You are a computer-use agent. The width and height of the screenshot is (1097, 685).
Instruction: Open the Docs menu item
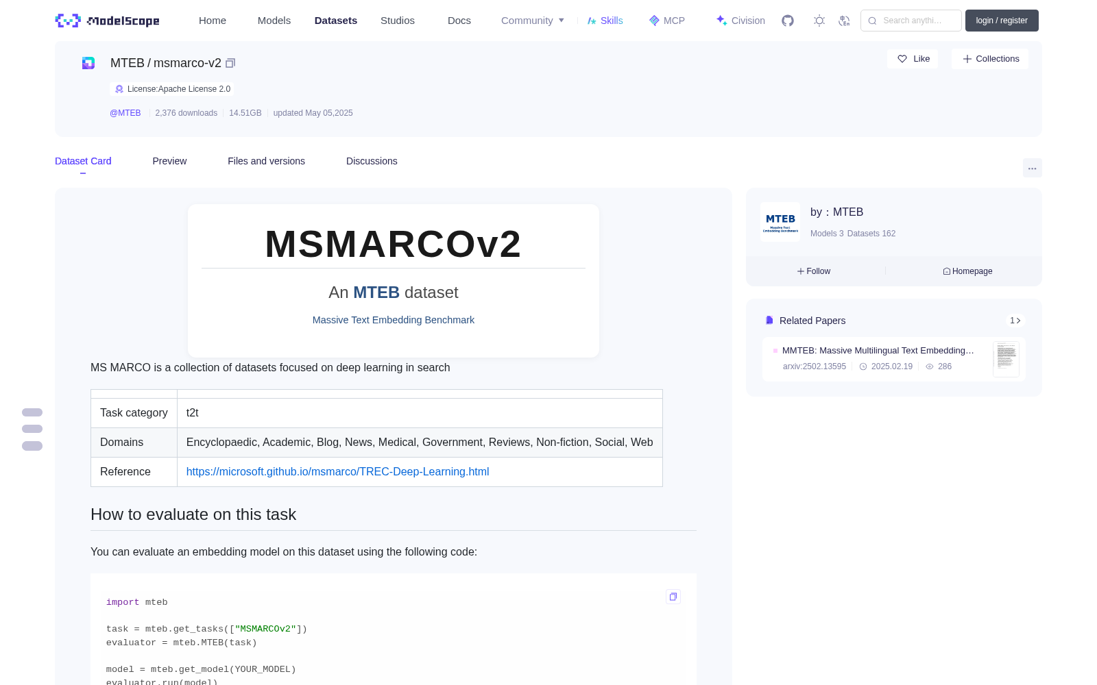tap(459, 21)
